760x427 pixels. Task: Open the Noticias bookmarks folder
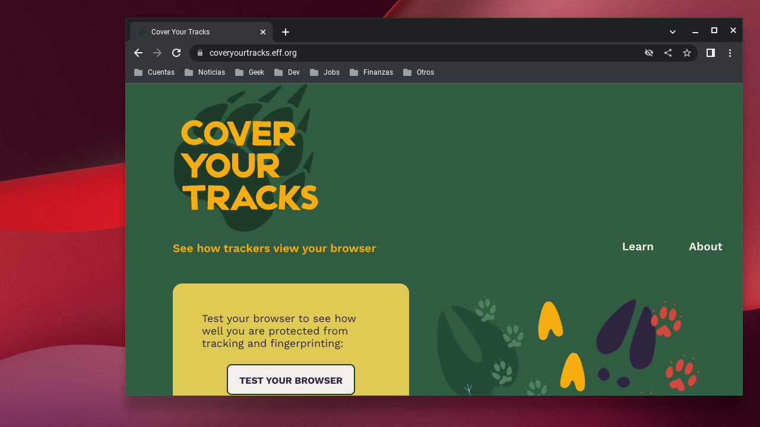[x=205, y=72]
